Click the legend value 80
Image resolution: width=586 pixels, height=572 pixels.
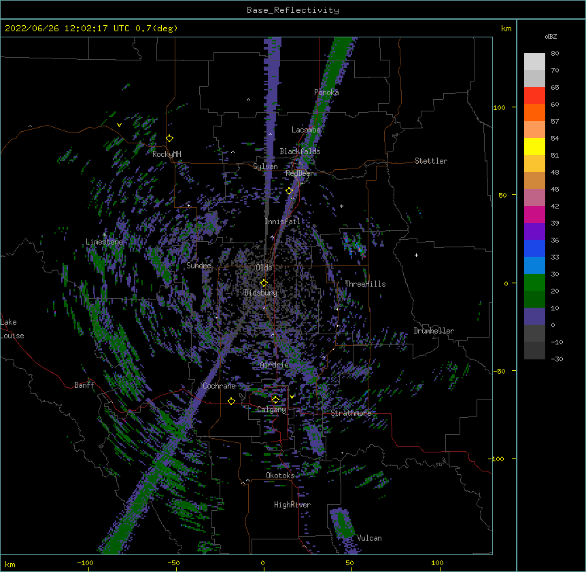[555, 54]
